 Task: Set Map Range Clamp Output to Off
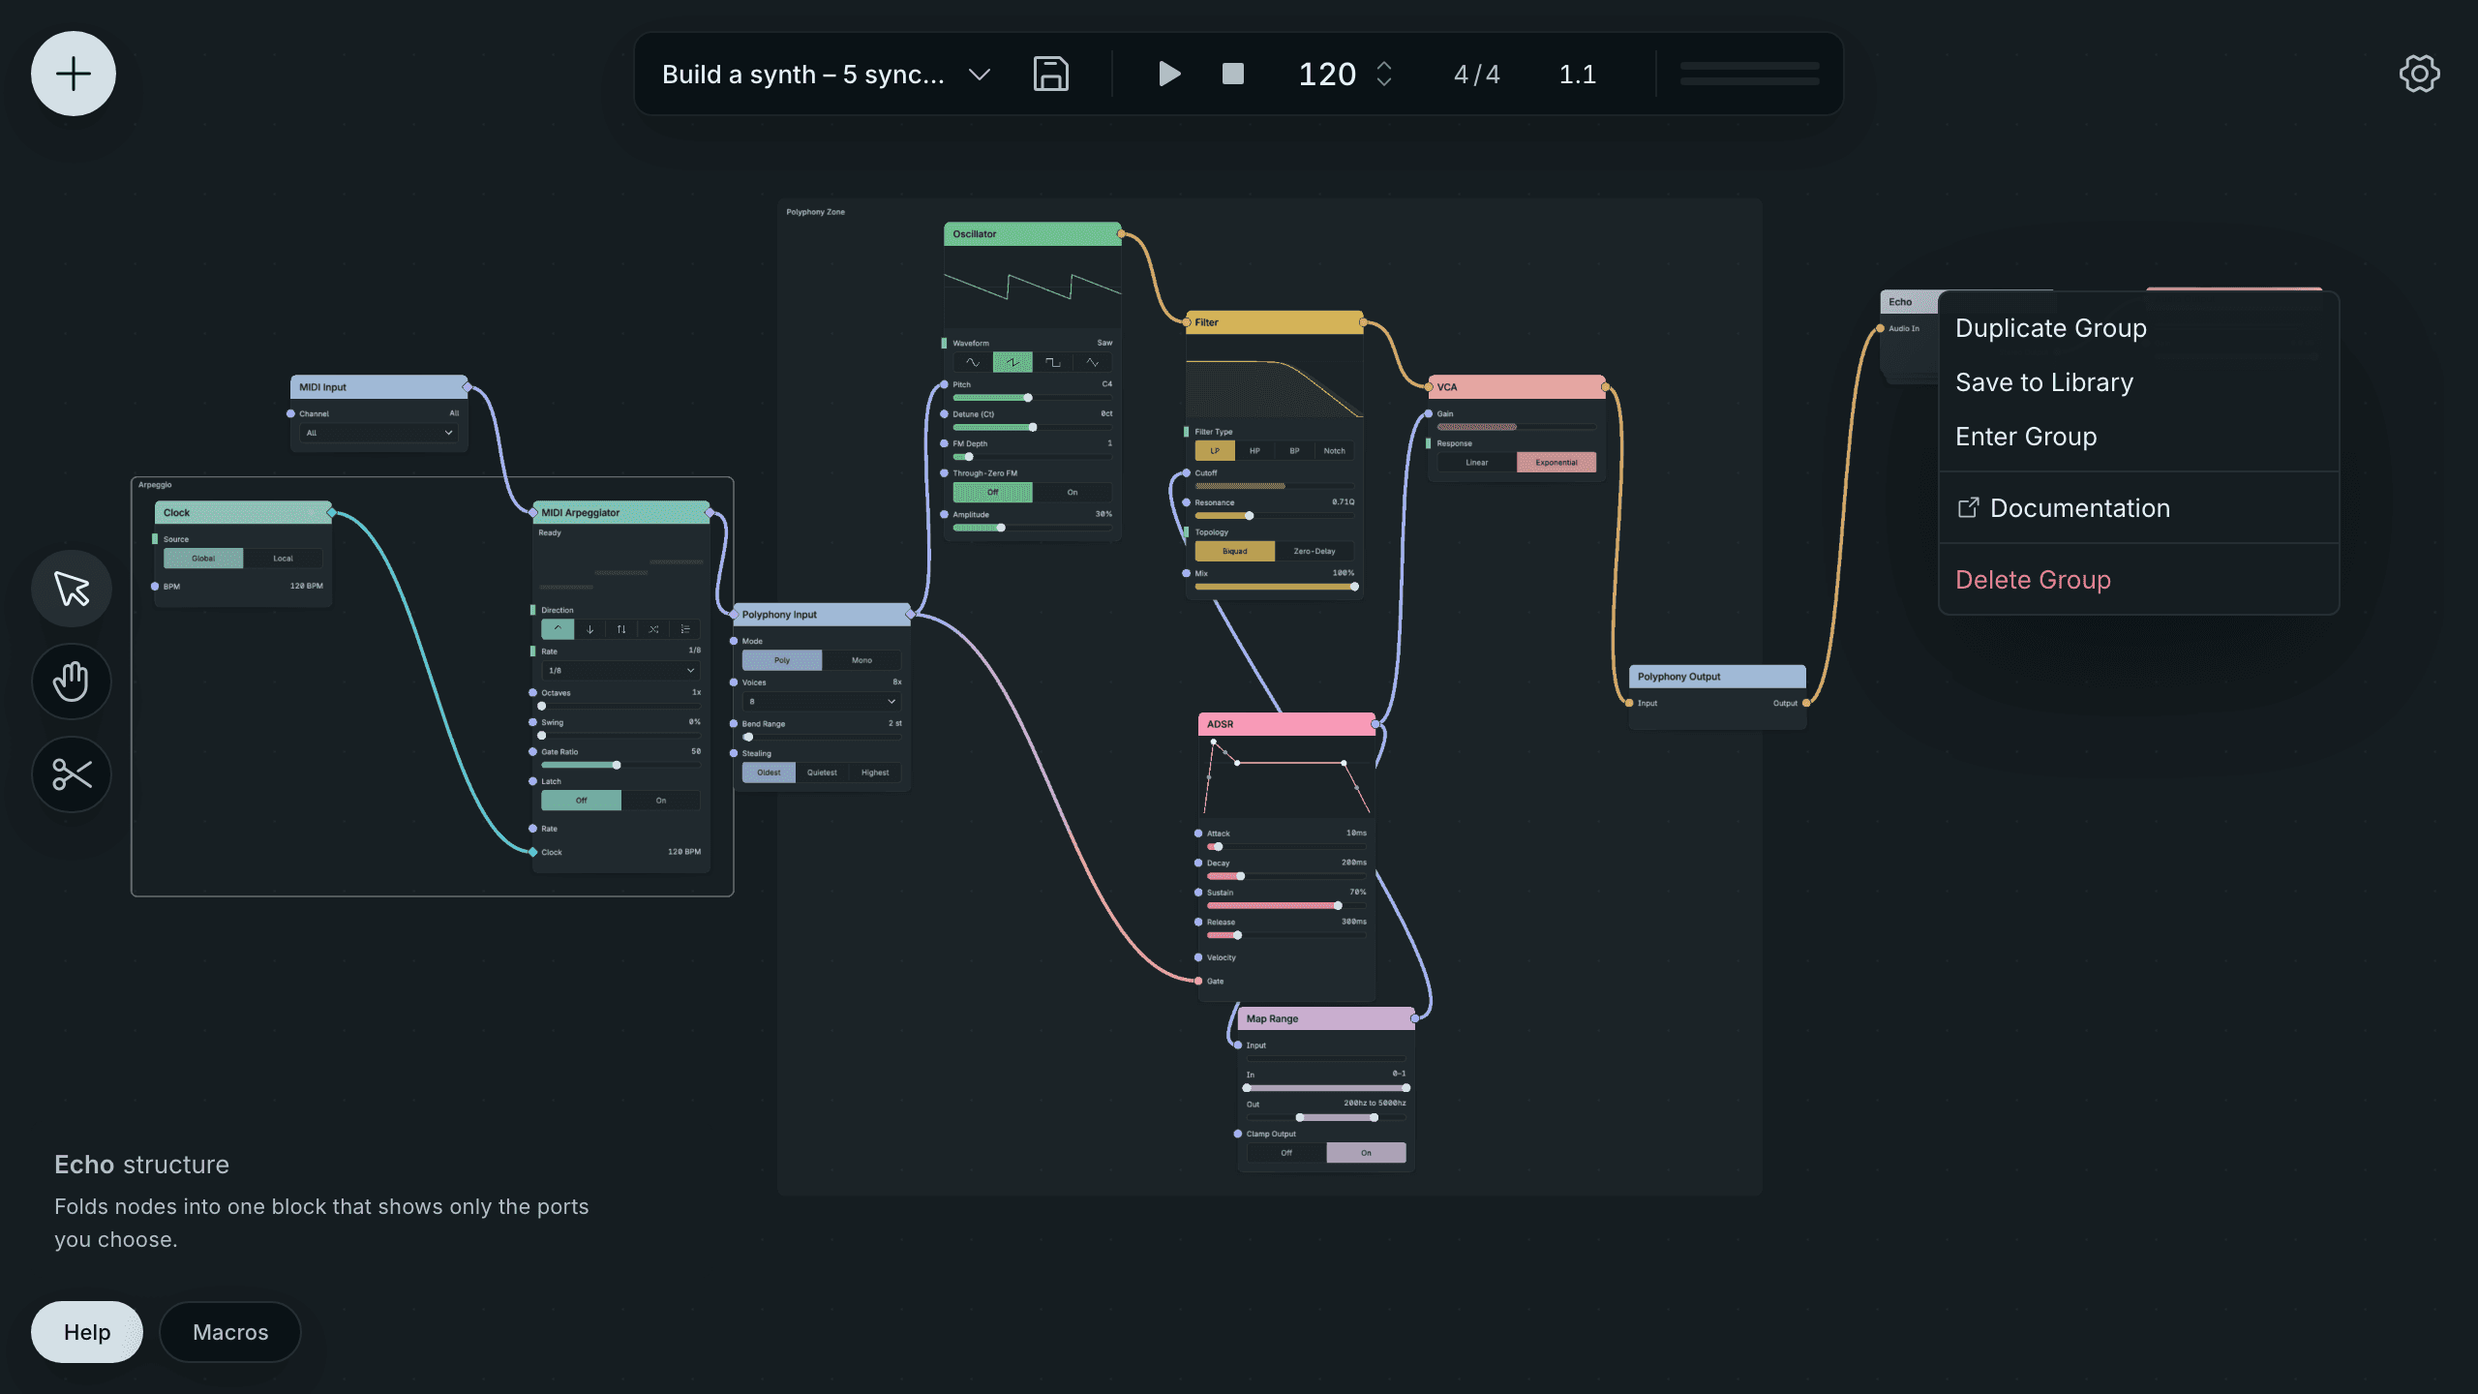pos(1286,1153)
